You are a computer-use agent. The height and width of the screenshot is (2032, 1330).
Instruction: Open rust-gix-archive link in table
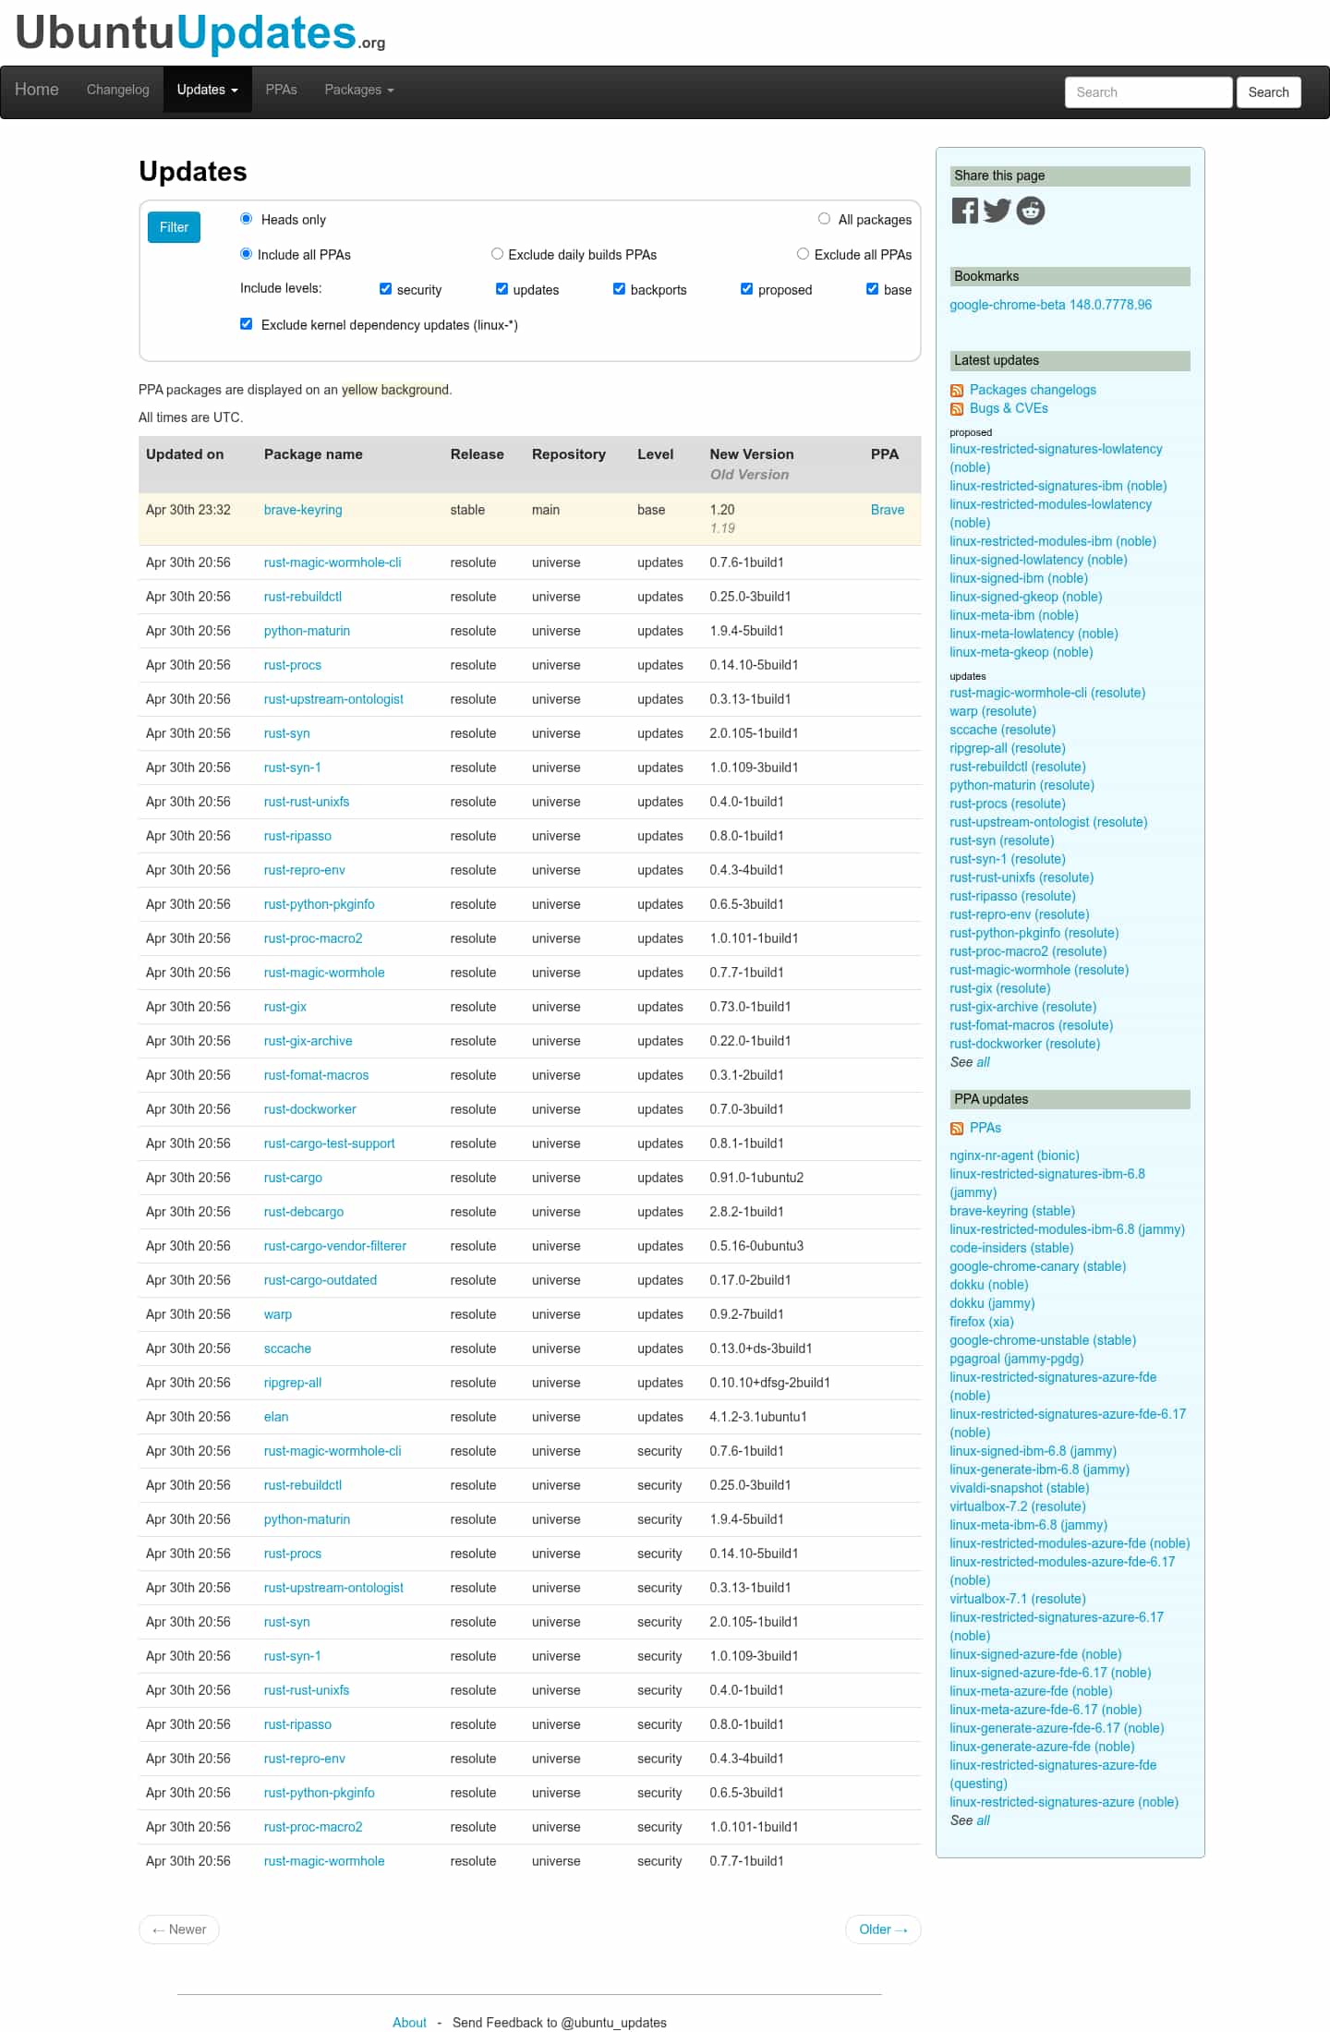pyautogui.click(x=308, y=1041)
